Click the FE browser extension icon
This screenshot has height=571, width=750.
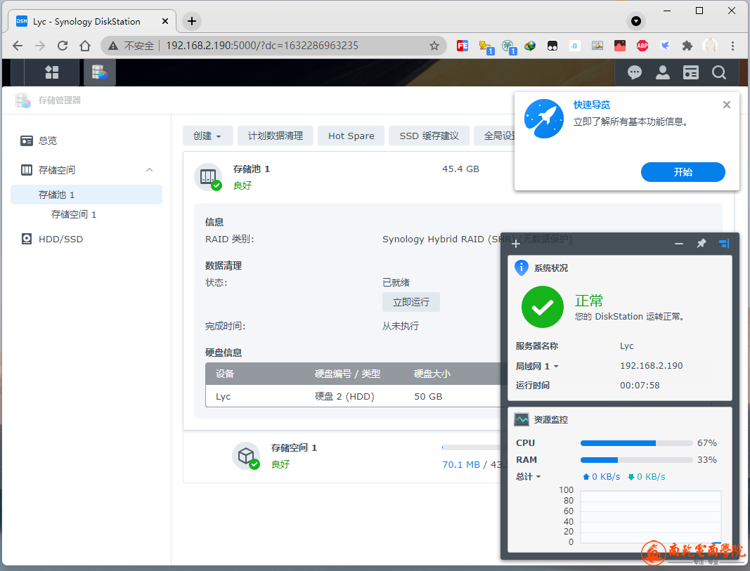click(462, 46)
